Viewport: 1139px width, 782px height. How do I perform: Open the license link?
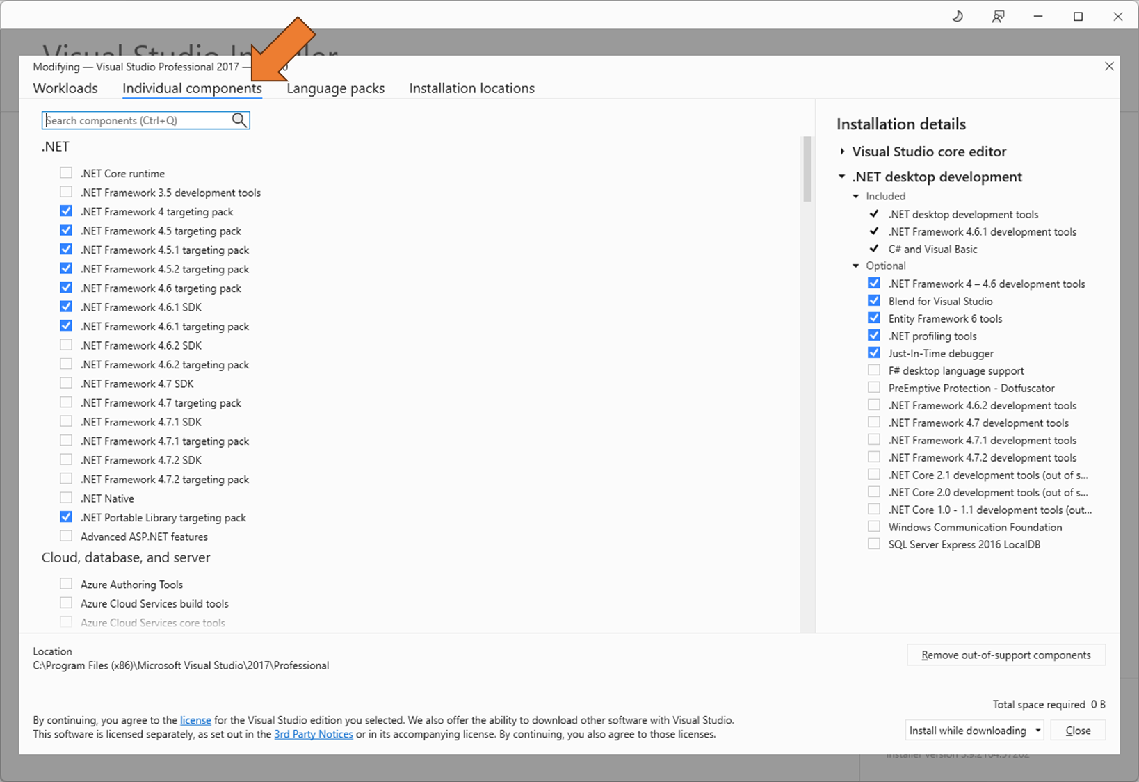195,720
